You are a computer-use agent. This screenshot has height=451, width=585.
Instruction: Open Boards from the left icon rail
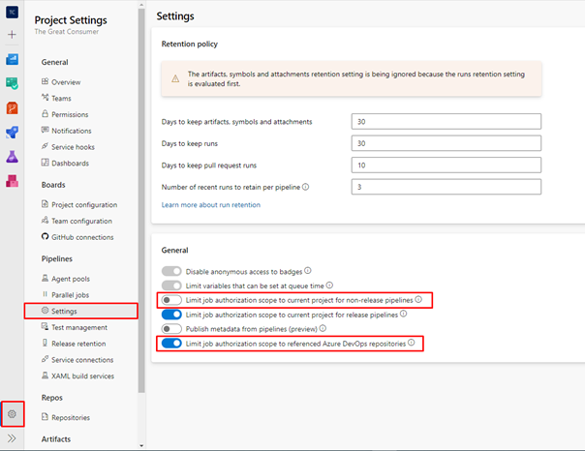(13, 83)
